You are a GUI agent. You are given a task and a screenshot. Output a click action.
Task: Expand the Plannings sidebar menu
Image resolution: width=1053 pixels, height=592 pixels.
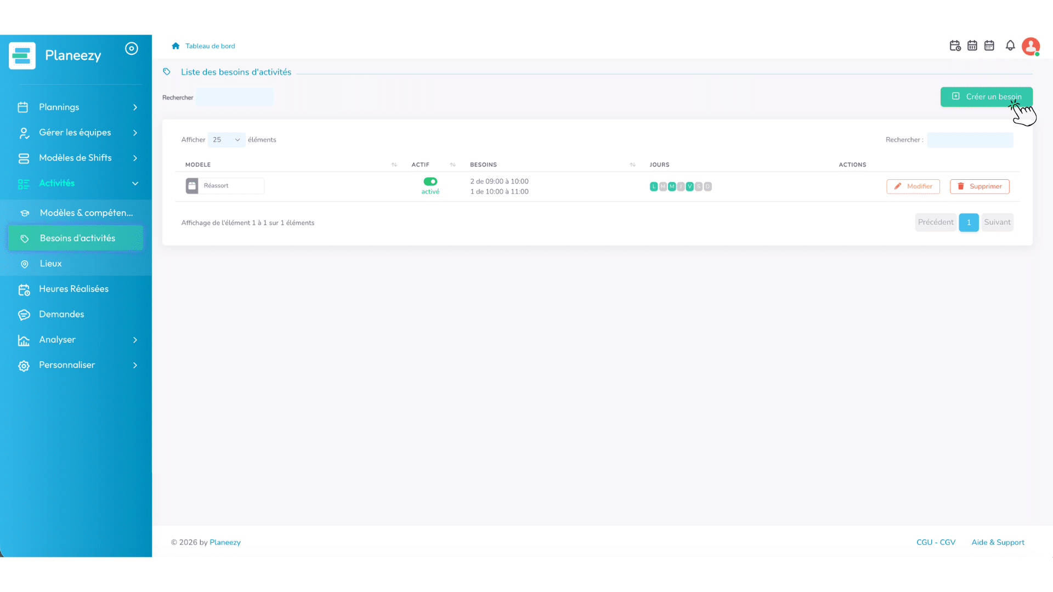pos(77,107)
